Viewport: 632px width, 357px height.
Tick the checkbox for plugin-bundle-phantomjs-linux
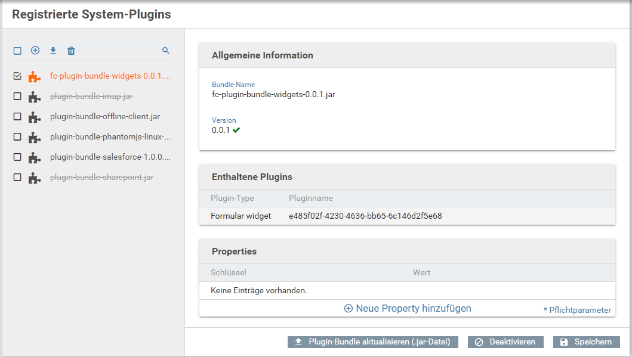(x=17, y=137)
